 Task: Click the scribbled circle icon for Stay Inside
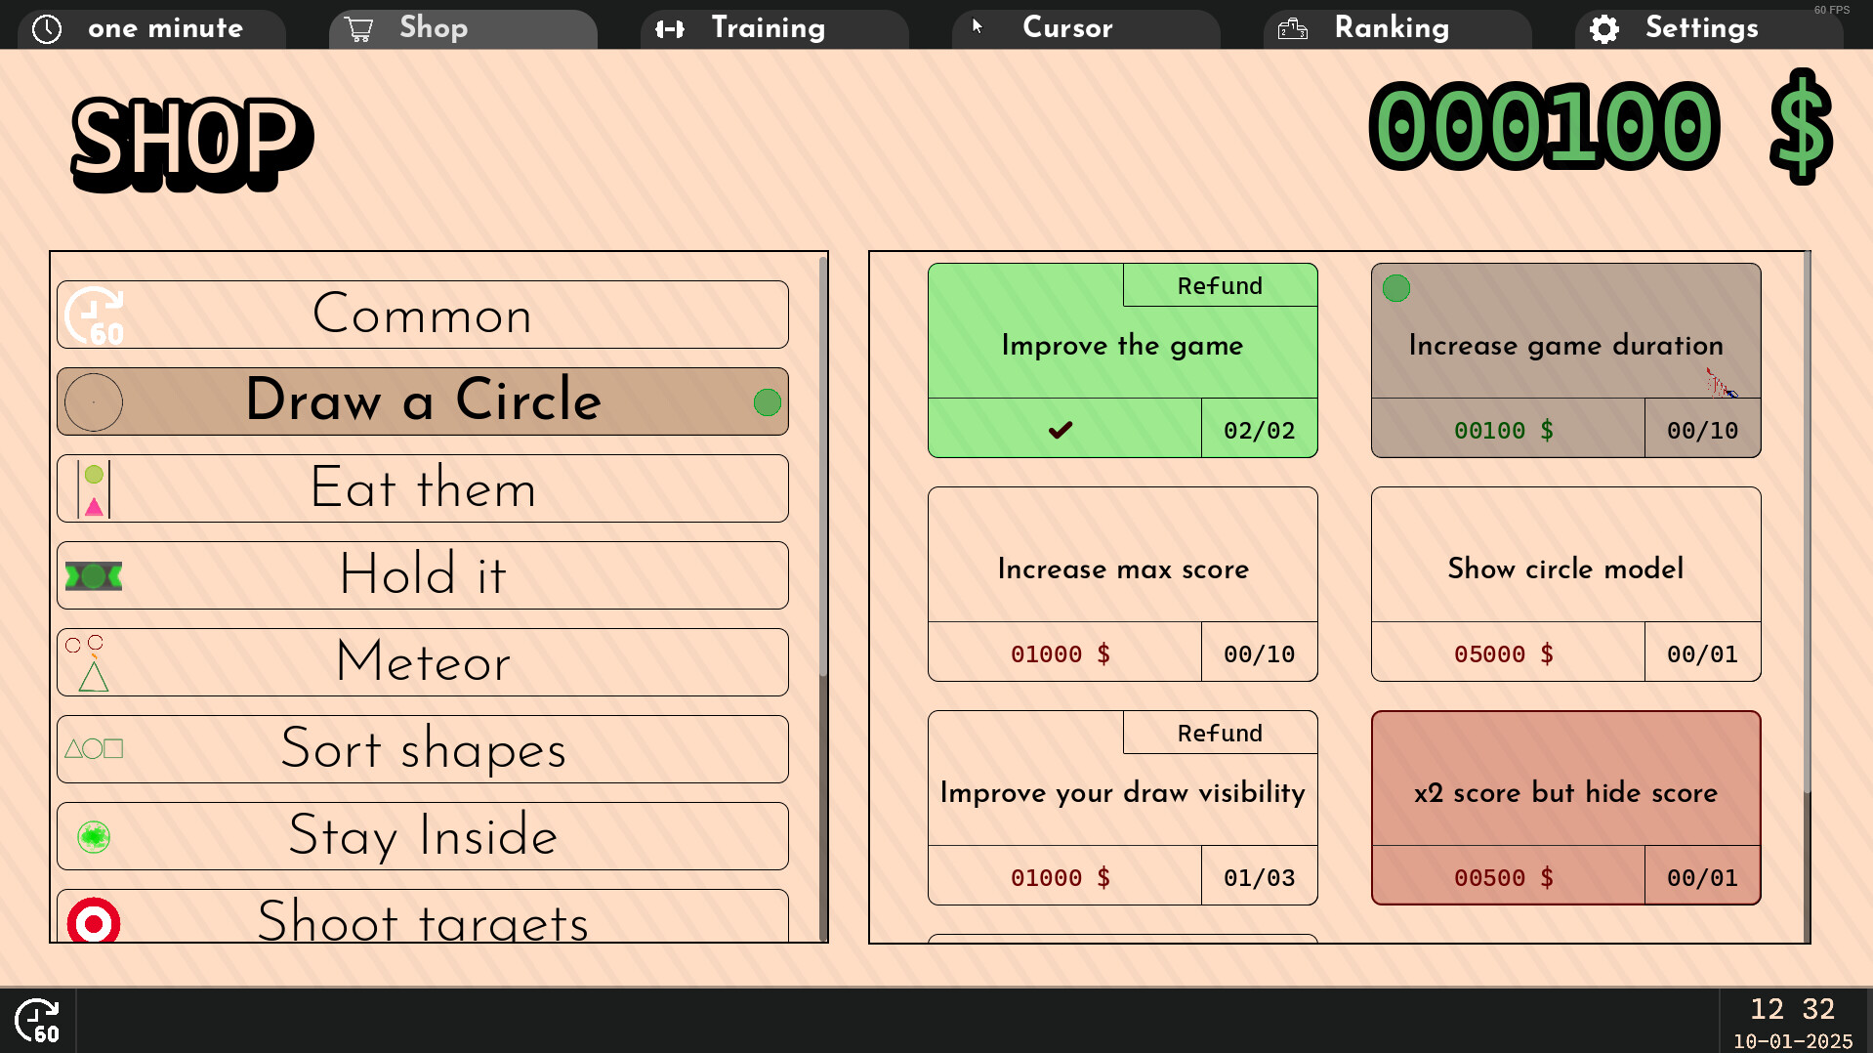point(93,836)
